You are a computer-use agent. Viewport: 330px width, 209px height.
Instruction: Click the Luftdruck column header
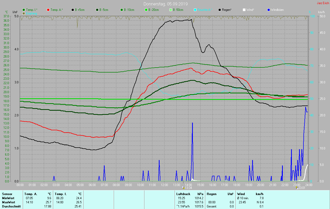click(x=183, y=194)
